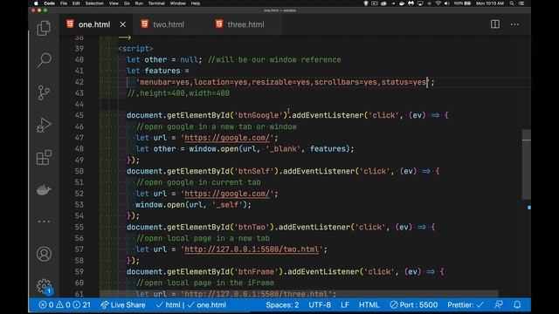Follow the 127.0.0.1:5500/two.html link
The image size is (559, 314).
[x=252, y=249]
